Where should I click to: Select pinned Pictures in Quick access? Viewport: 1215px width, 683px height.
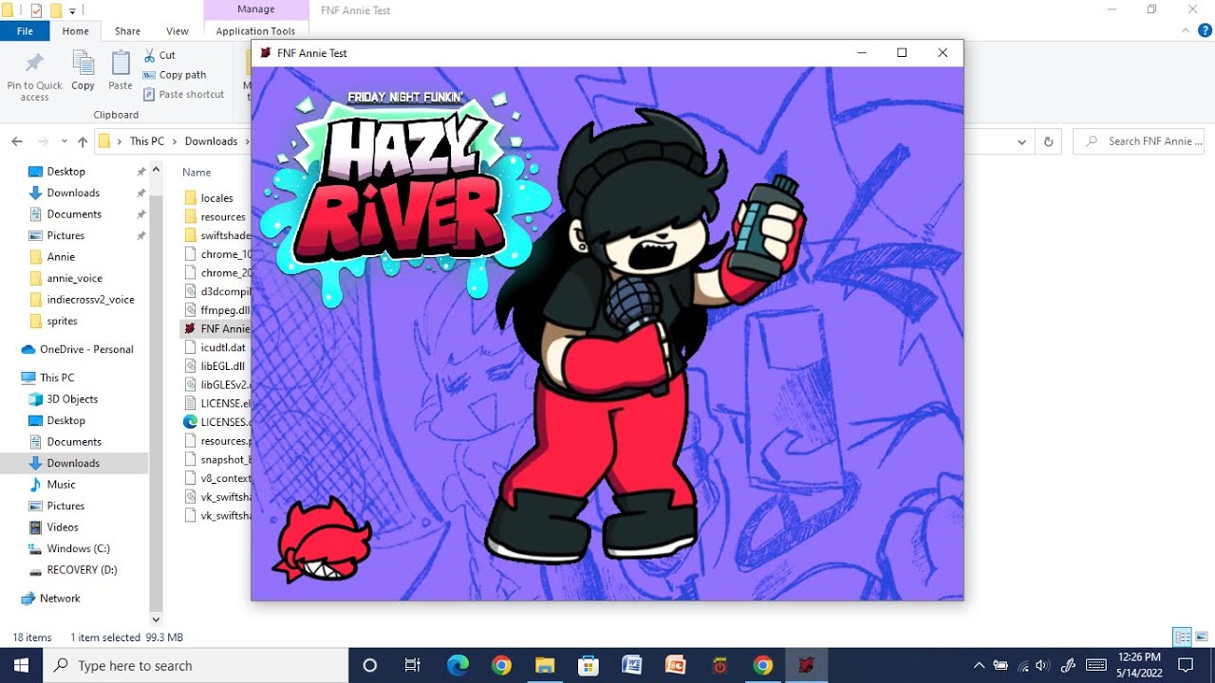pyautogui.click(x=65, y=235)
